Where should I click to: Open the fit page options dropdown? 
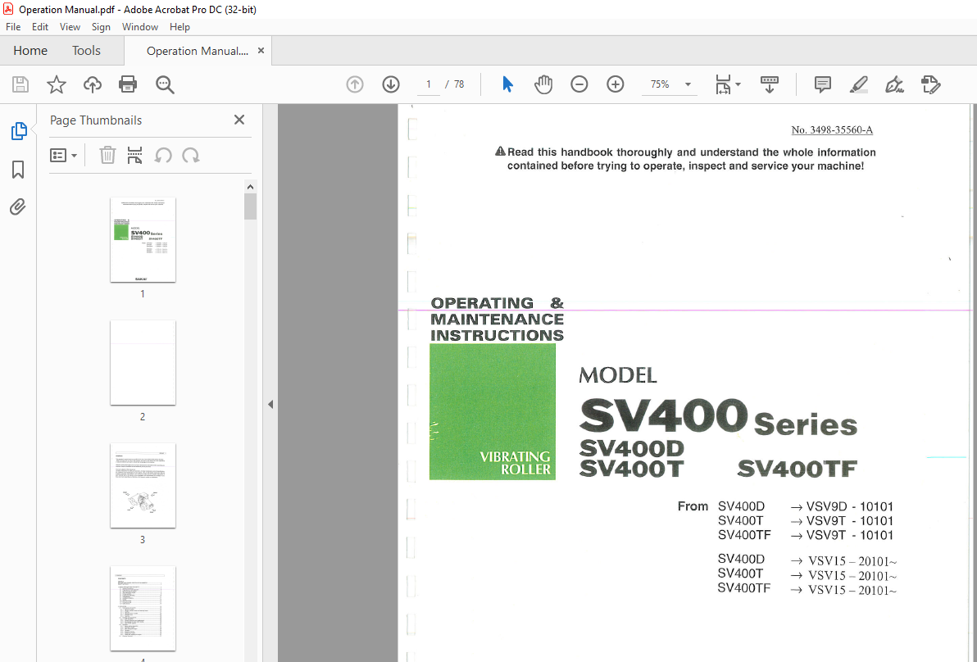point(728,84)
